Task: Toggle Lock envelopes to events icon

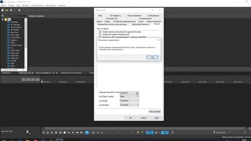Action: 162,132
